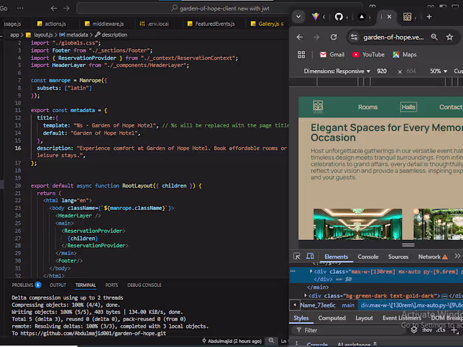
Task: Toggle the device emulation toolbar icon
Action: coord(309,256)
